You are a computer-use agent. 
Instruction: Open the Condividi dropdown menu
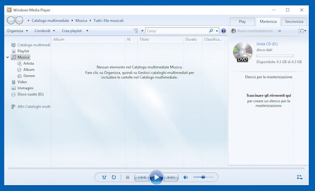44,31
